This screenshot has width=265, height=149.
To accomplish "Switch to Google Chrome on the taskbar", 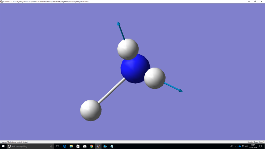I will (x=91, y=146).
